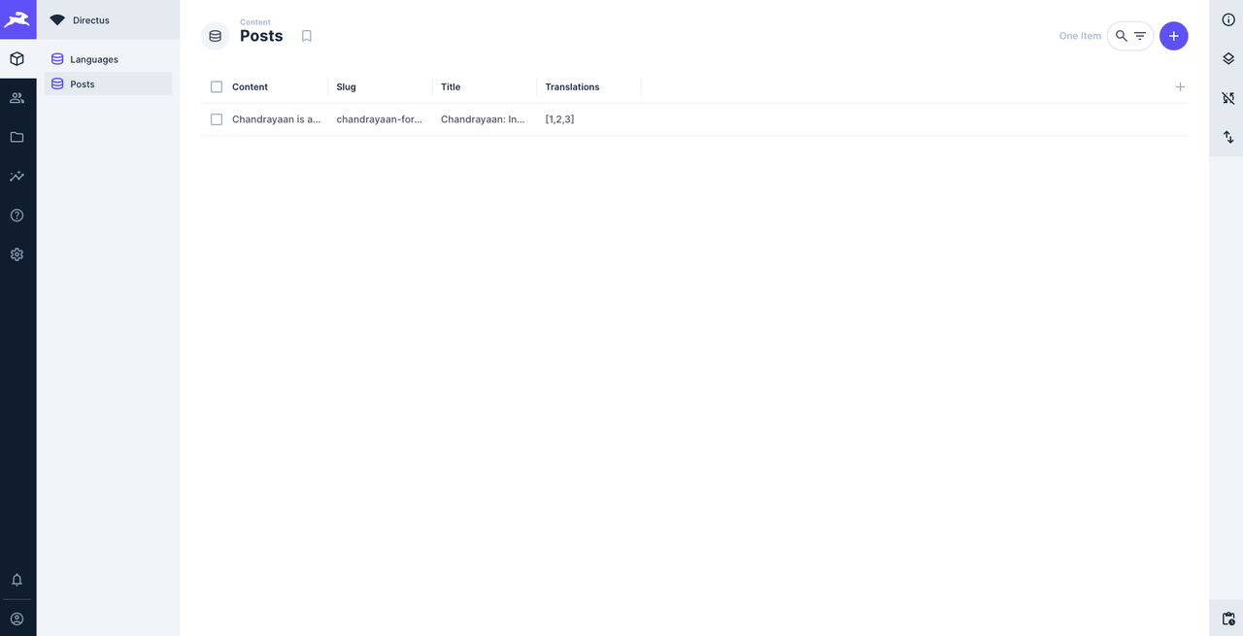The height and width of the screenshot is (636, 1243).
Task: Open the Content module cube icon
Action: pos(17,59)
